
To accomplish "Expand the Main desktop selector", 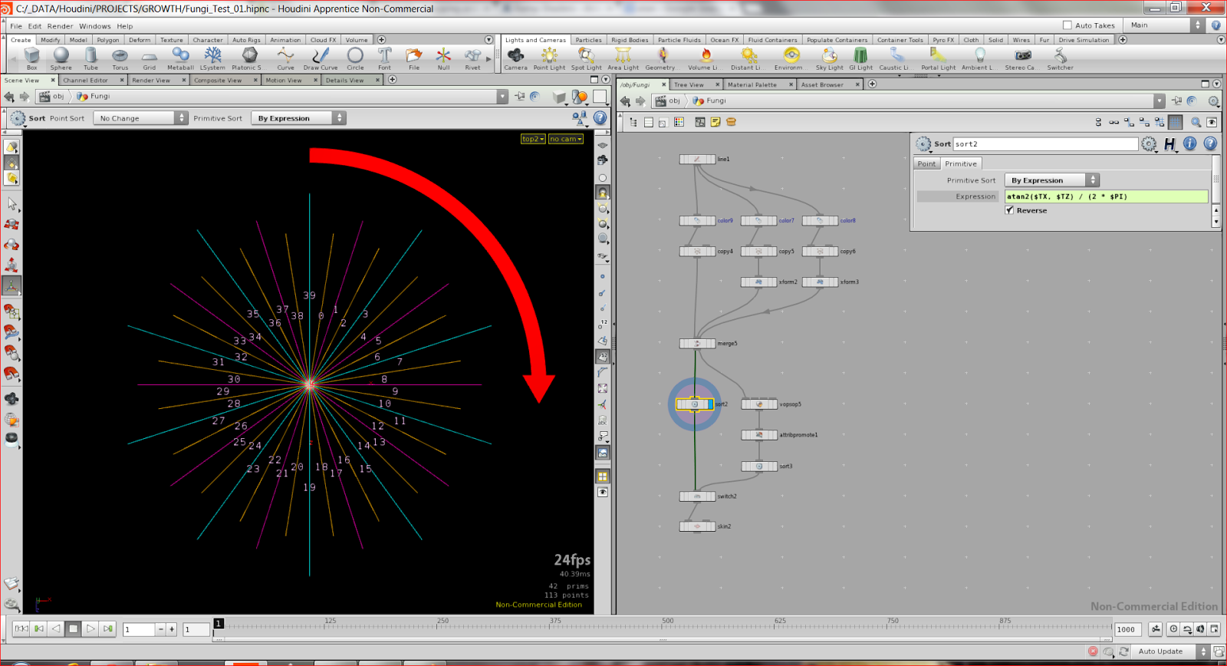I will pos(1166,25).
